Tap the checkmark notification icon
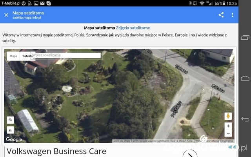The image size is (251, 157). [49, 3]
